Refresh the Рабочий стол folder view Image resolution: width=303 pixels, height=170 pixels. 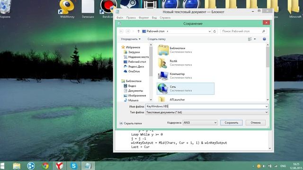point(214,31)
